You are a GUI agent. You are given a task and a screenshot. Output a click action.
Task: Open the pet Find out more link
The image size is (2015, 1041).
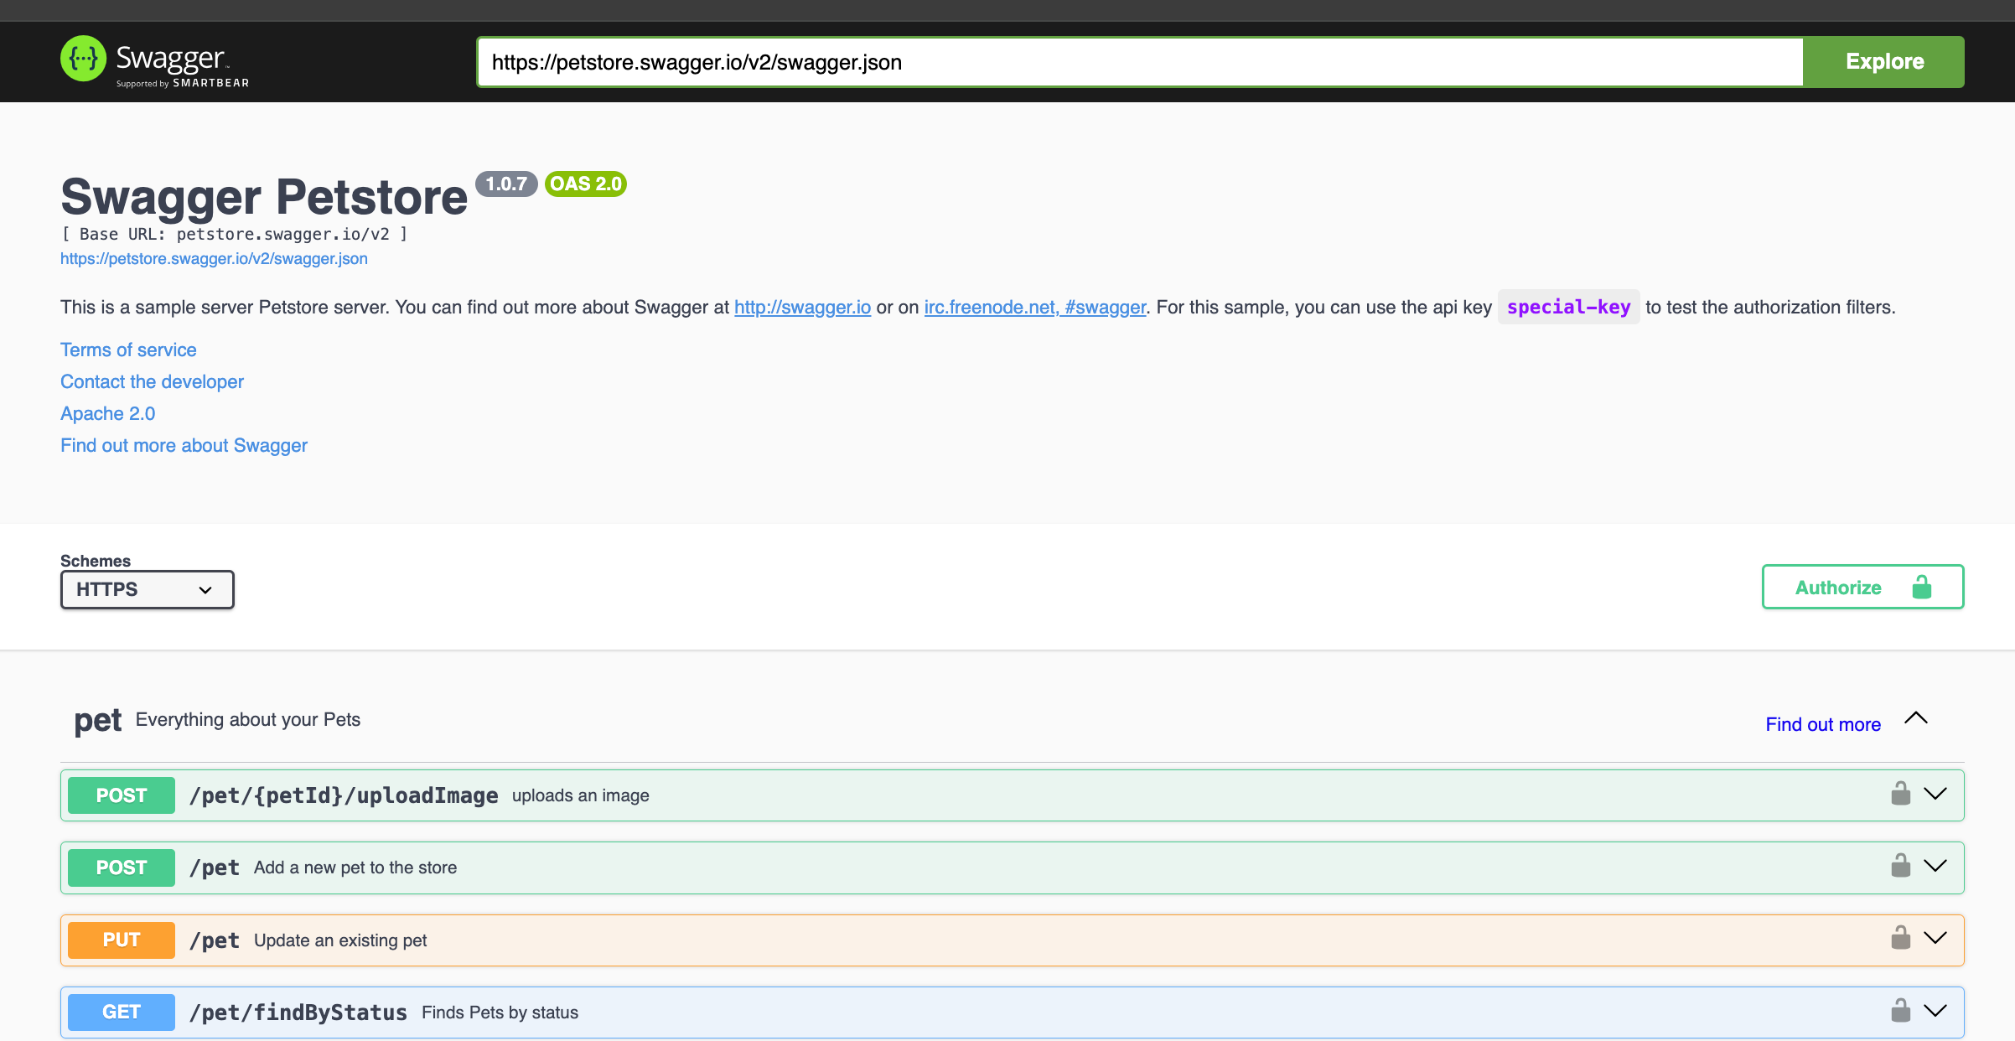point(1822,724)
